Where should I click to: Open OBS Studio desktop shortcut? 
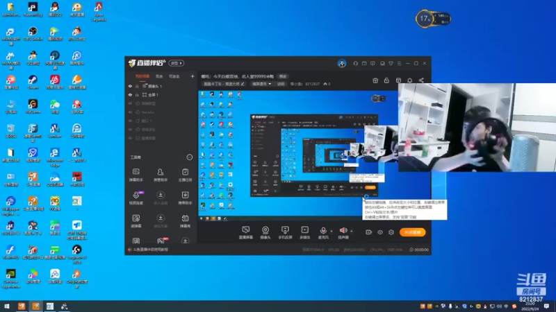[x=33, y=33]
